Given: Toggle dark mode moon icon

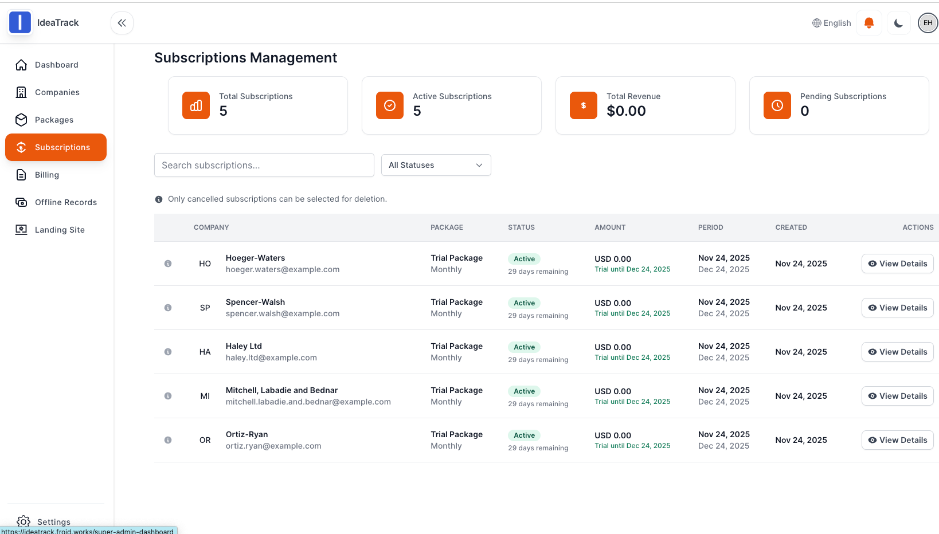Looking at the screenshot, I should coord(898,23).
